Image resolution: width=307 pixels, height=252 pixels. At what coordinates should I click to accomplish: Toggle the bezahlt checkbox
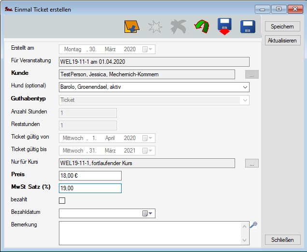coord(62,200)
